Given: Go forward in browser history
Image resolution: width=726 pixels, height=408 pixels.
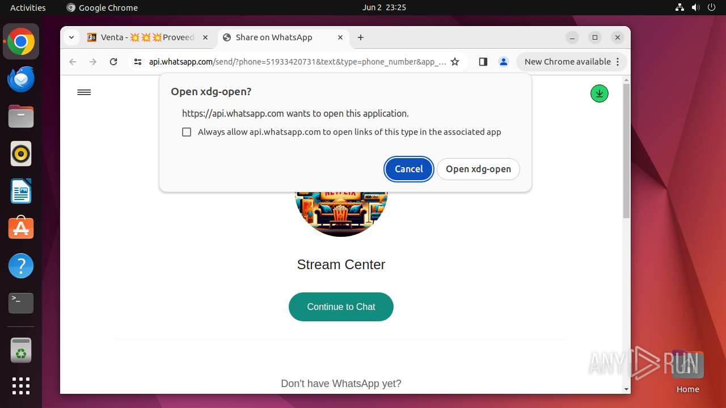Looking at the screenshot, I should [93, 62].
